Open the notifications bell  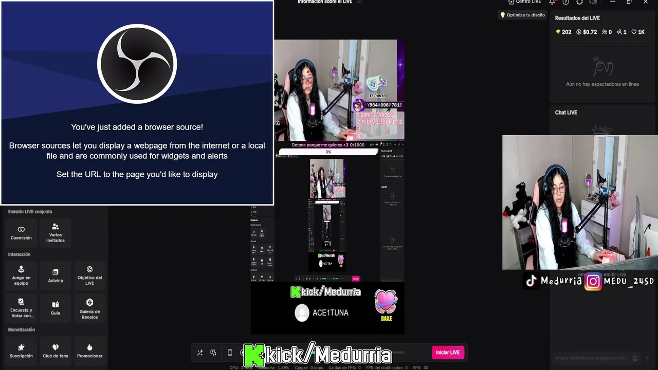(x=552, y=2)
